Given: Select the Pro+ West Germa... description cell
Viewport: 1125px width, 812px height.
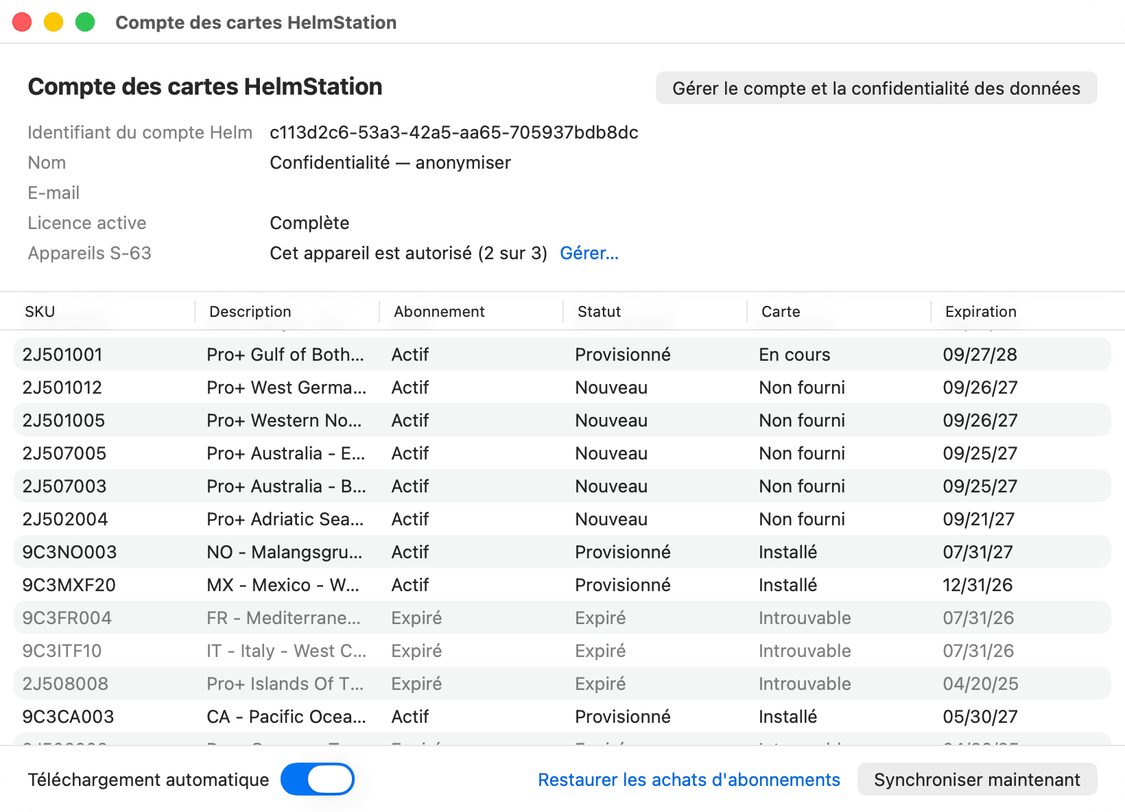Looking at the screenshot, I should 286,387.
